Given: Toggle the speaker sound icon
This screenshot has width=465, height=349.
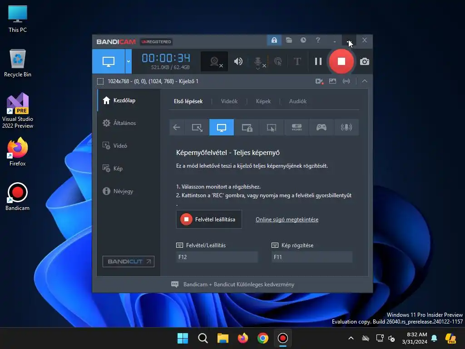Looking at the screenshot, I should pos(238,61).
